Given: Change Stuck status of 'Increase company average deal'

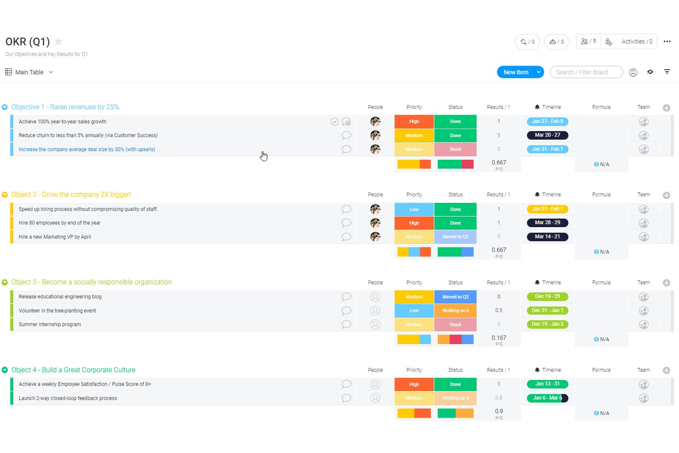Looking at the screenshot, I should pyautogui.click(x=456, y=149).
